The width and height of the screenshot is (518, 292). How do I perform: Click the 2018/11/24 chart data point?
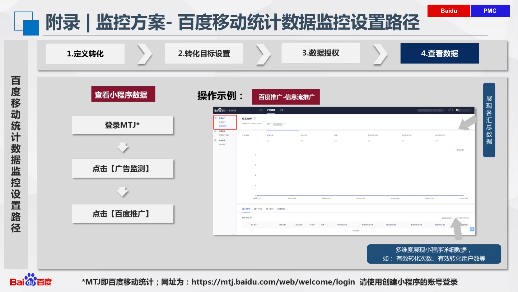coord(257,196)
